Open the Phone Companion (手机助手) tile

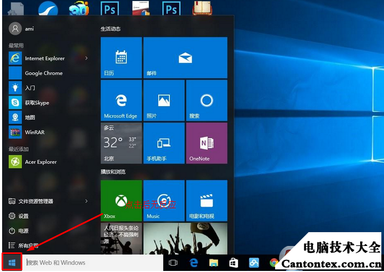click(164, 143)
